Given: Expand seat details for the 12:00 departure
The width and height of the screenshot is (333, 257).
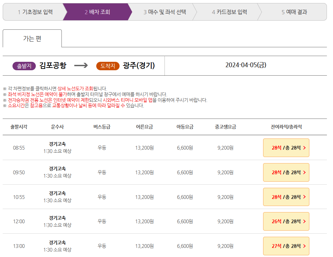Looking at the screenshot, I should point(286,221).
